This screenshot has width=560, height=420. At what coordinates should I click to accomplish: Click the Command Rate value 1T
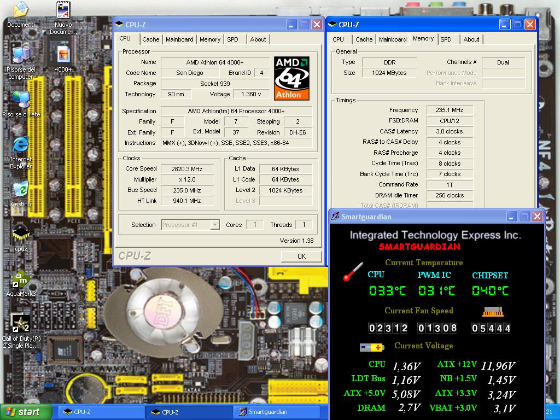coord(450,185)
